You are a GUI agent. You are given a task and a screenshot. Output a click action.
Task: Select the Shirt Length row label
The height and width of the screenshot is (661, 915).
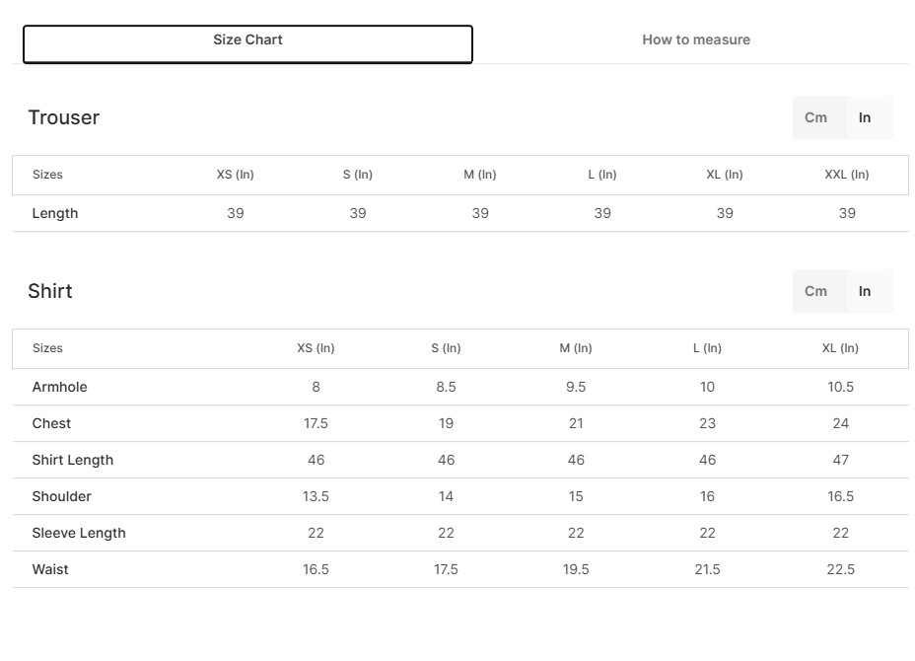[x=73, y=460]
